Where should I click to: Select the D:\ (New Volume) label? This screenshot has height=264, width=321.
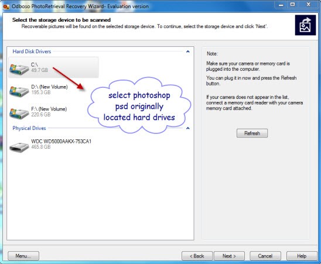pyautogui.click(x=49, y=87)
